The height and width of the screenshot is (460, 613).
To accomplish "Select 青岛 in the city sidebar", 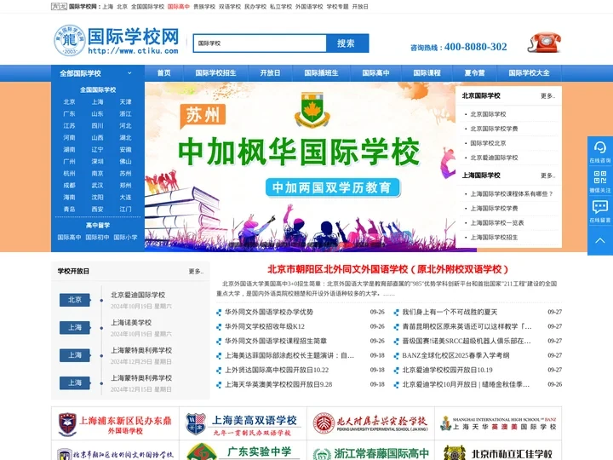I will point(69,210).
